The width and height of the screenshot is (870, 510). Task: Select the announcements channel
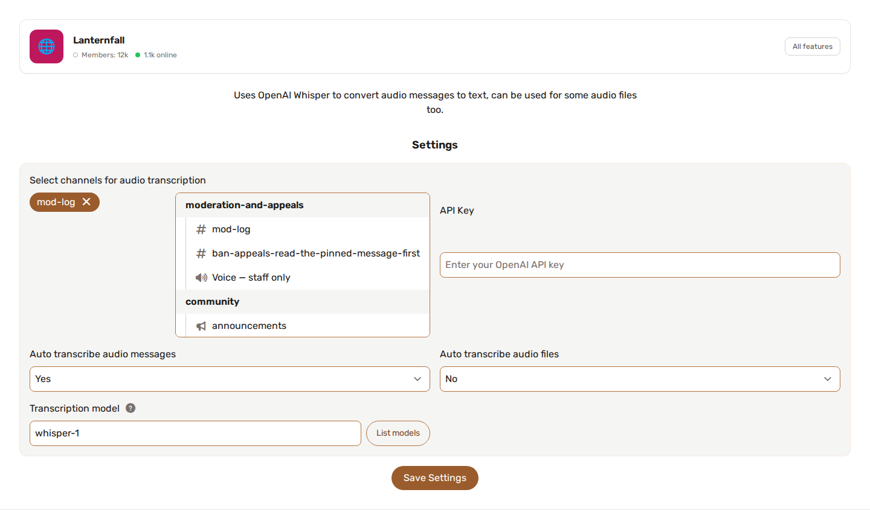[308, 325]
